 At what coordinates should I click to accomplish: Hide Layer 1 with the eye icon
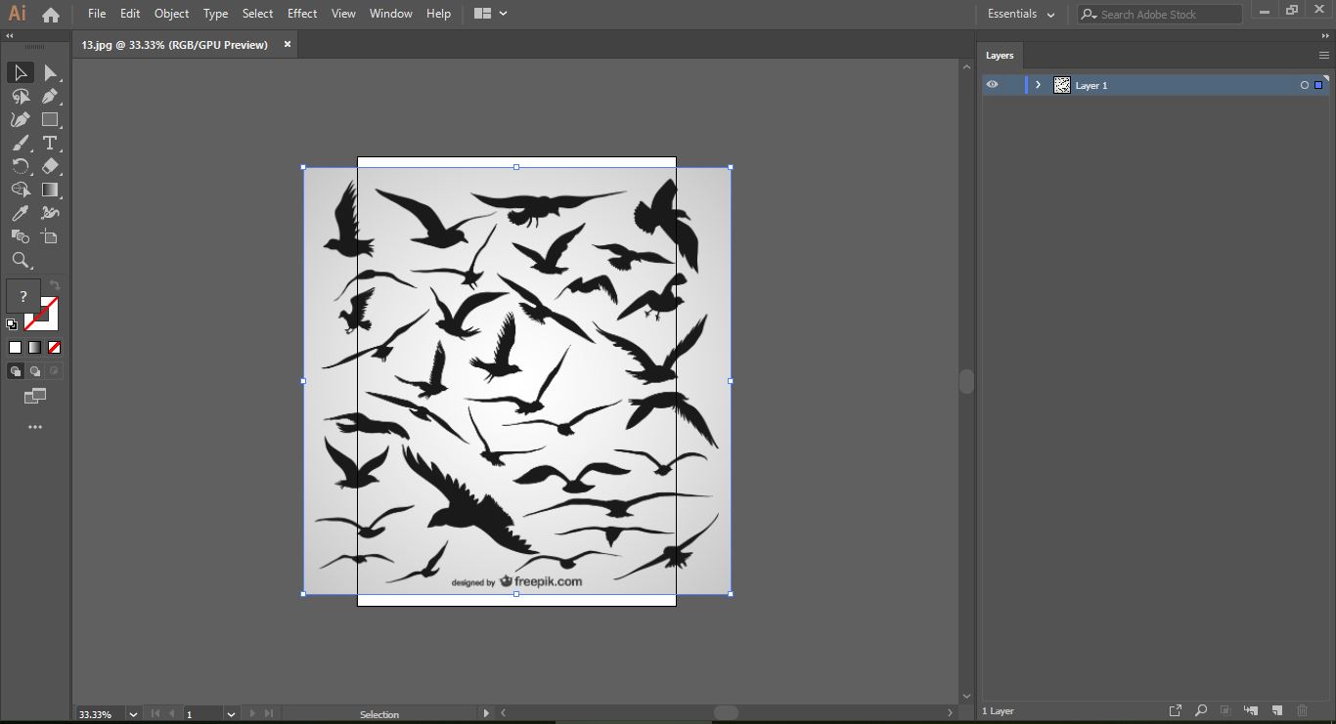992,85
